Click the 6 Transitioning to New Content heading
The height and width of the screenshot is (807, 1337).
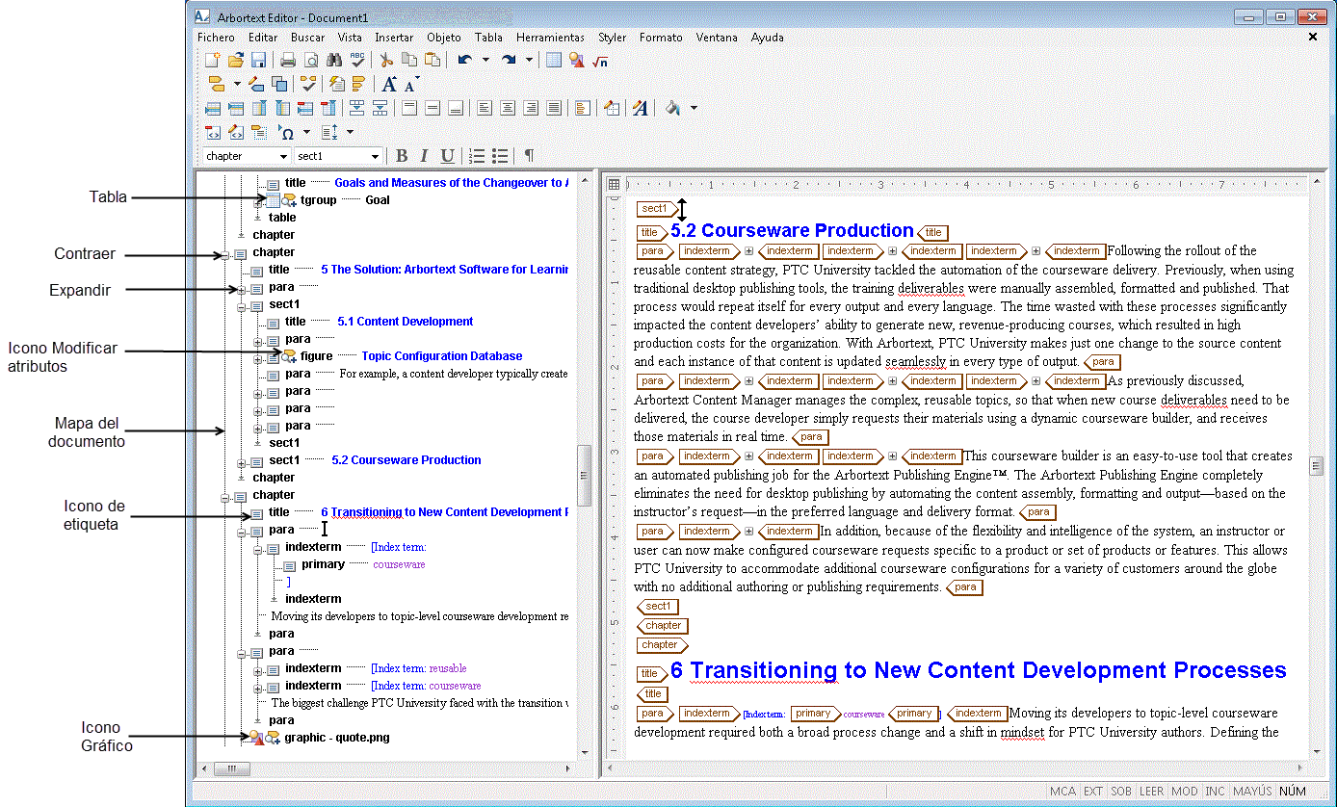tap(979, 670)
